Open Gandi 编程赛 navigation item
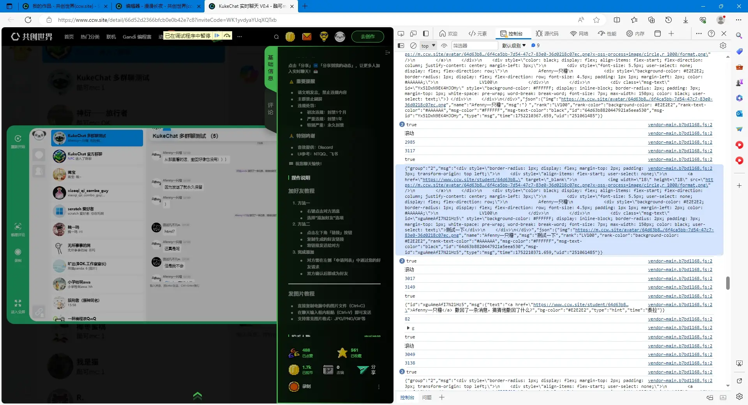Screen dimensions: 748x405 click(137, 37)
